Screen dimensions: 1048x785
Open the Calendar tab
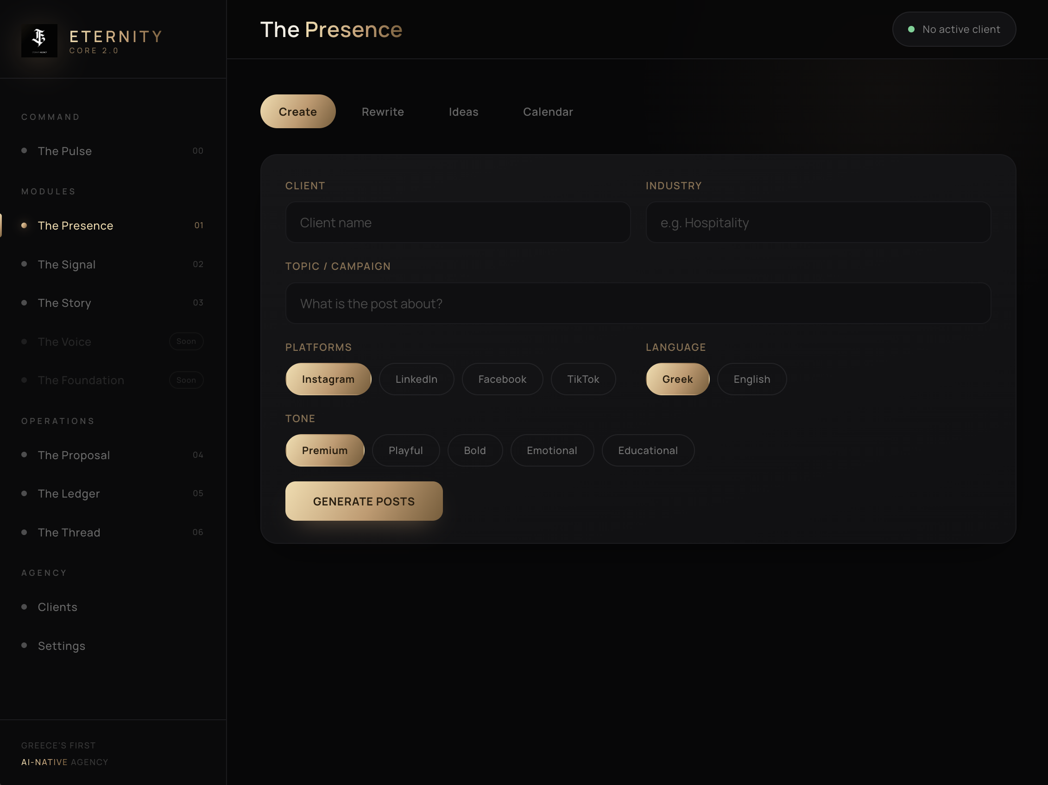pyautogui.click(x=548, y=112)
